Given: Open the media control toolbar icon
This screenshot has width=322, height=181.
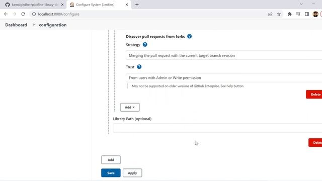Looking at the screenshot, I should [298, 14].
